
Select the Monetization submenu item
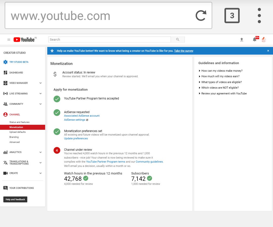[23, 127]
